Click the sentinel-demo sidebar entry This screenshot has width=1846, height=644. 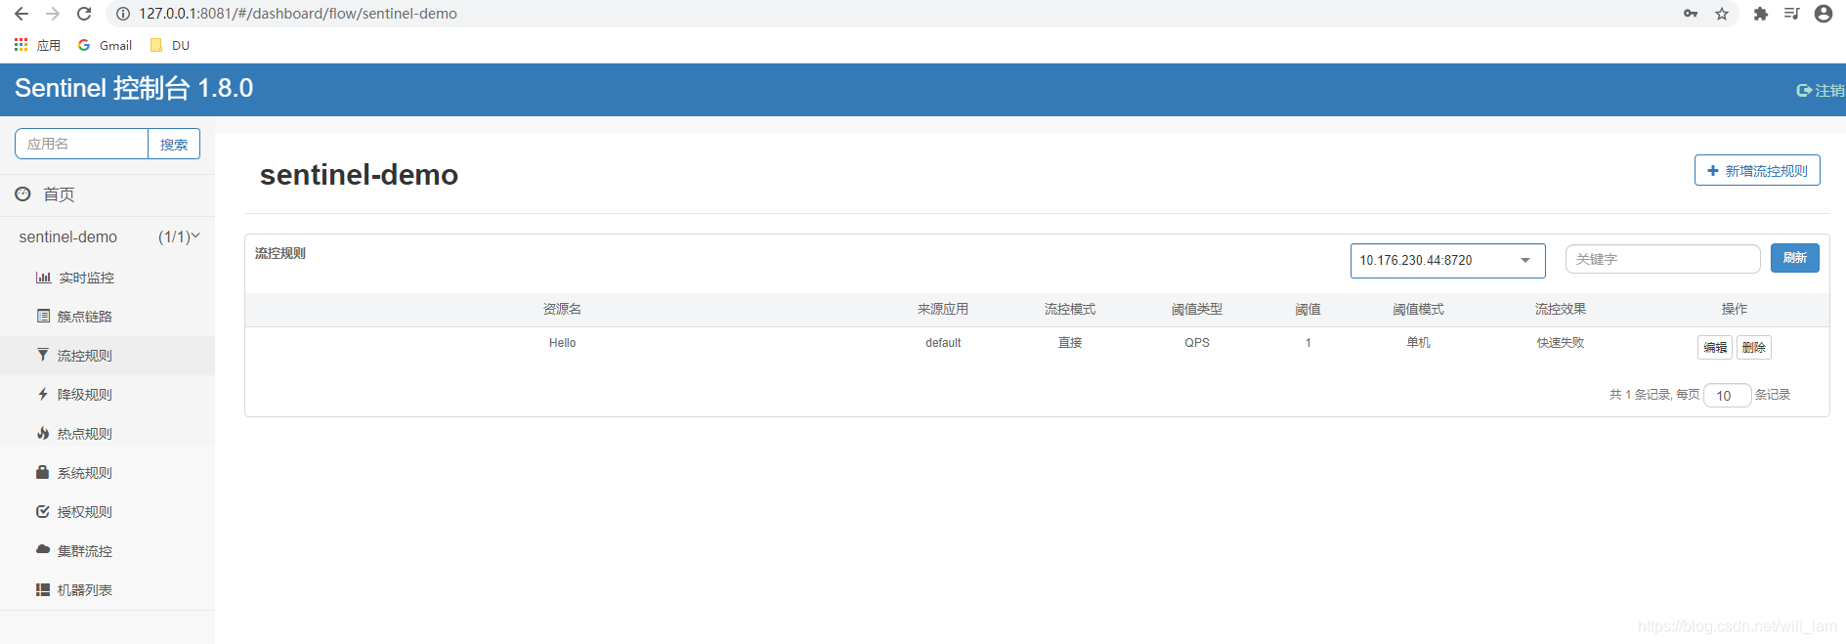tap(68, 237)
